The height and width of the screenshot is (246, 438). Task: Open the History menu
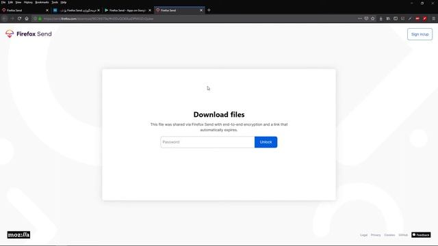pyautogui.click(x=28, y=2)
